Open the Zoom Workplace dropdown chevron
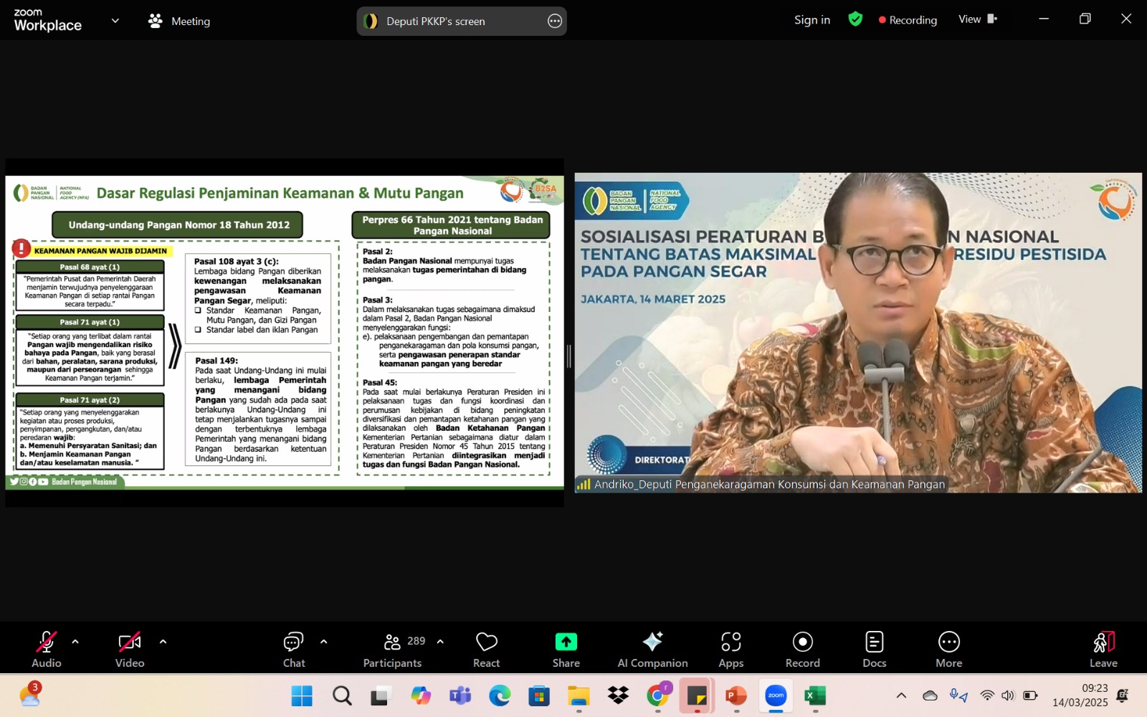1147x717 pixels. coord(115,21)
